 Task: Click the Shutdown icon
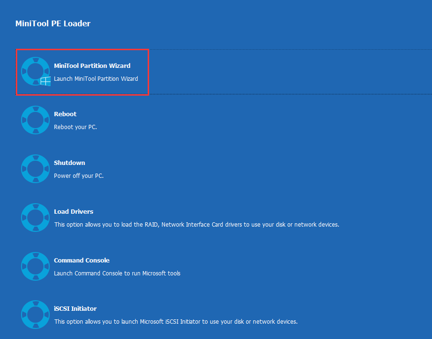(35, 169)
